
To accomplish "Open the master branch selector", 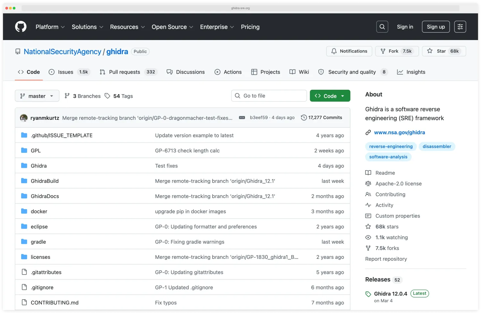I will coord(37,96).
